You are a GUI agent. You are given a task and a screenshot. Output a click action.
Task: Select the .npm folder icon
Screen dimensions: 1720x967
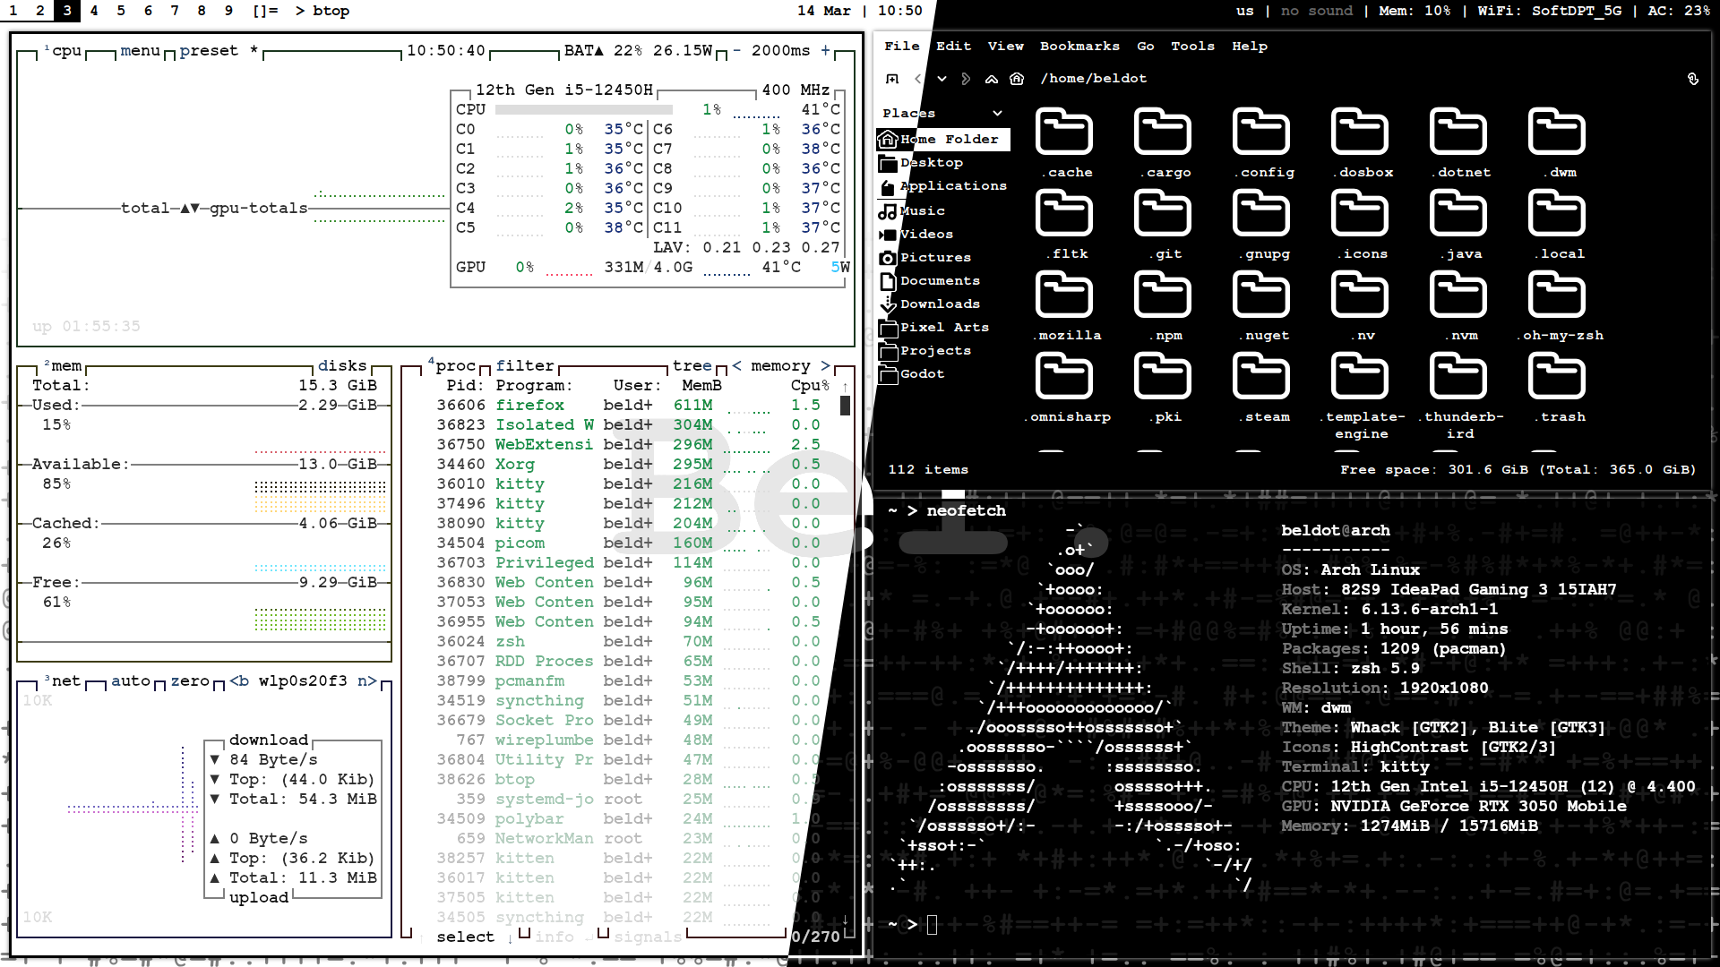pos(1163,295)
